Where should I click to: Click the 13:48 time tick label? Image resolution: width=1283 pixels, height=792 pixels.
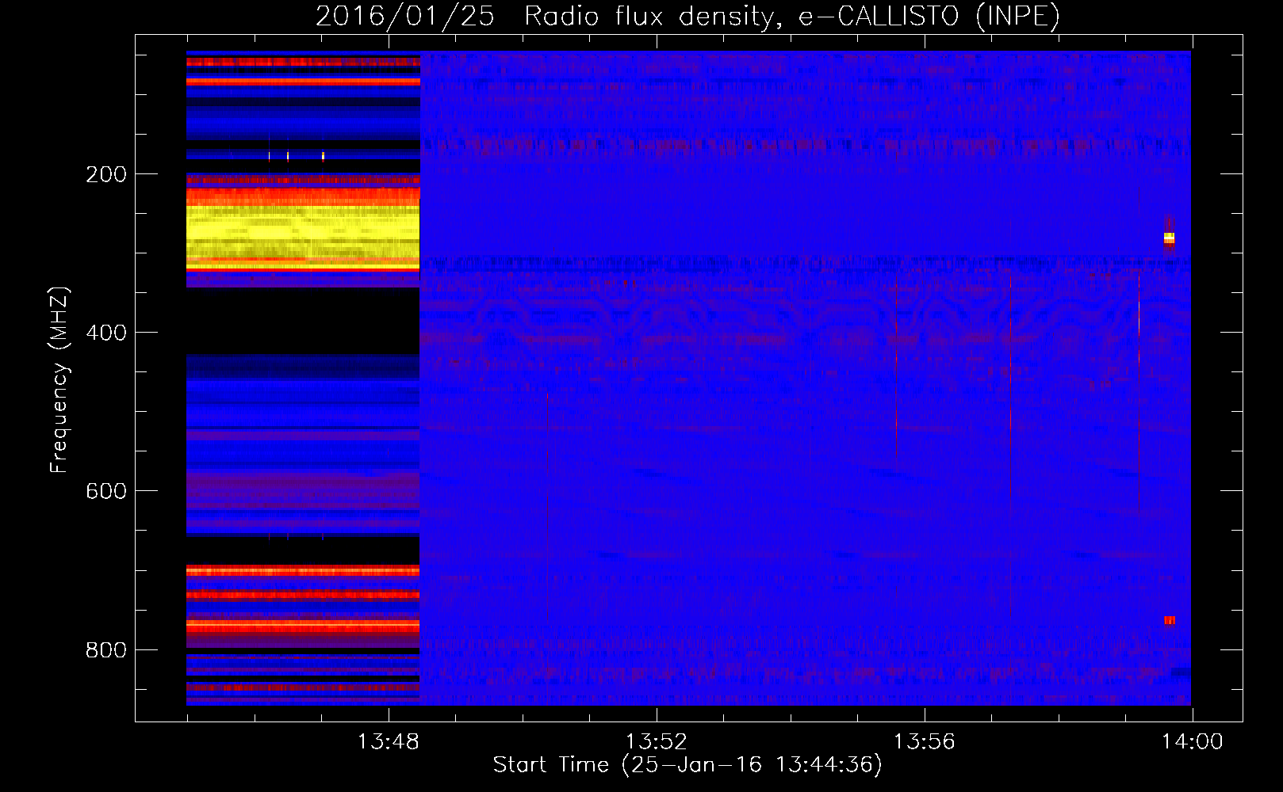[x=388, y=742]
